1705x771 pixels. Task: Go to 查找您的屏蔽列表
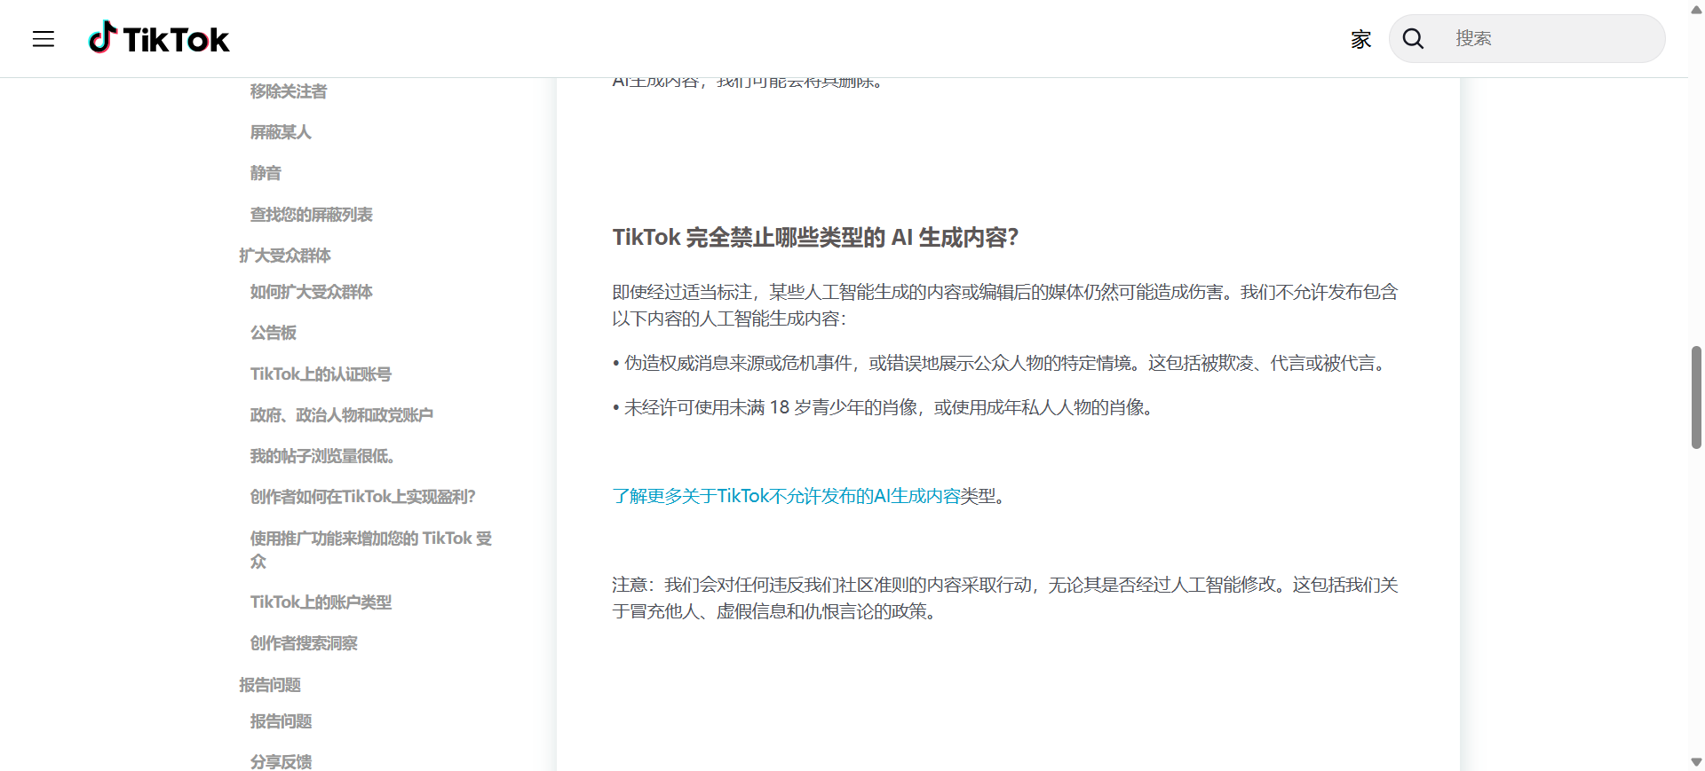pos(312,215)
